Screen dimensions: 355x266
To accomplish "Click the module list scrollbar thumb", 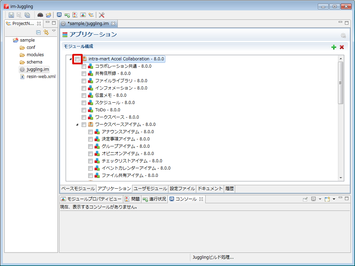I will 341,83.
